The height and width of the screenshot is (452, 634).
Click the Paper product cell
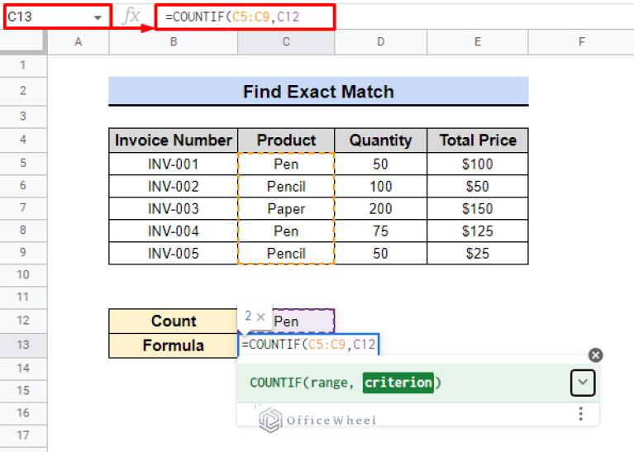[x=286, y=209]
